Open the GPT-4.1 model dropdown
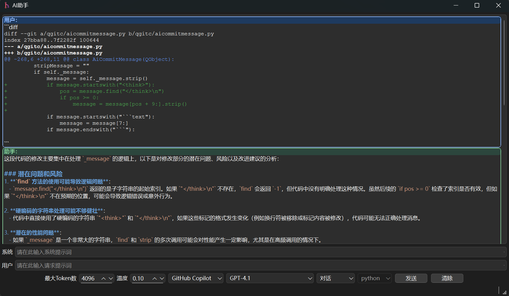 (x=270, y=278)
